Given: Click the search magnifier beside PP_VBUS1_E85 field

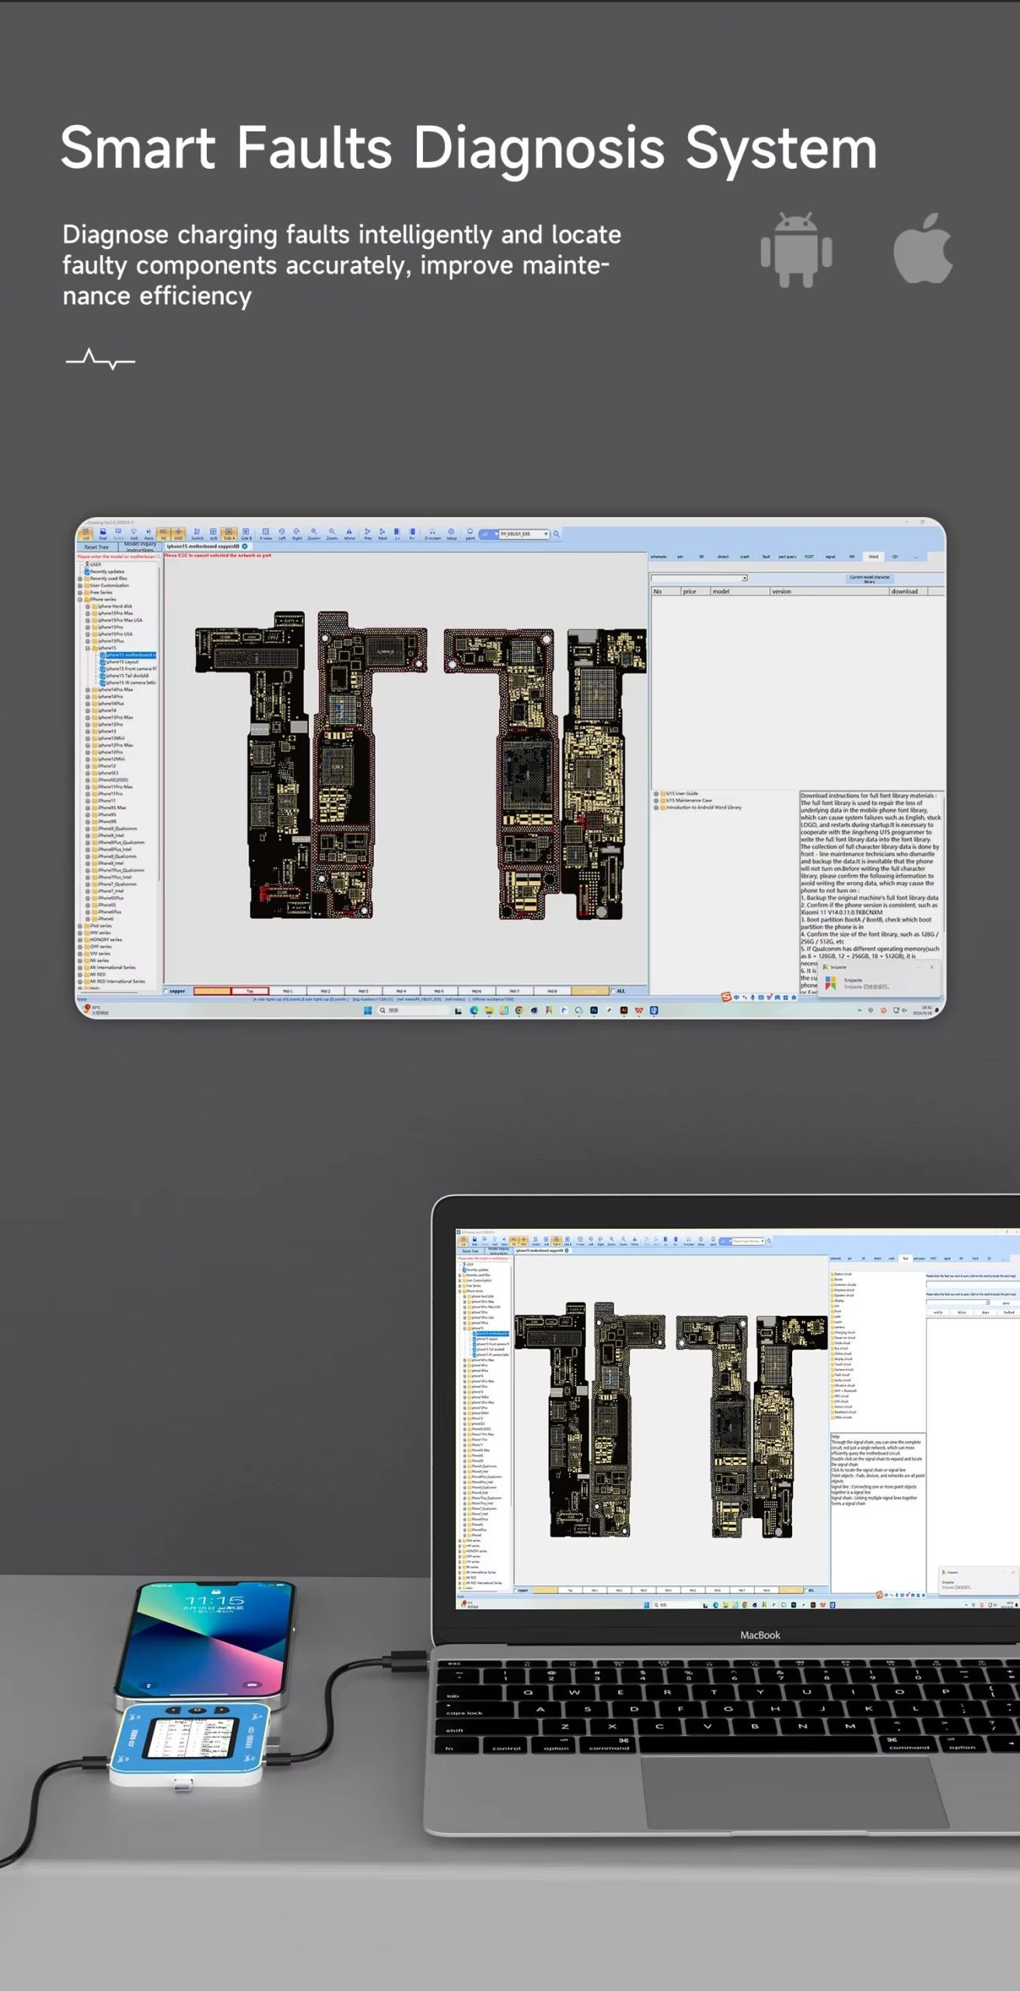Looking at the screenshot, I should click(557, 534).
